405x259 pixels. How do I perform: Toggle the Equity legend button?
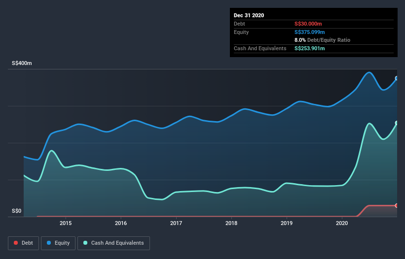(x=58, y=243)
